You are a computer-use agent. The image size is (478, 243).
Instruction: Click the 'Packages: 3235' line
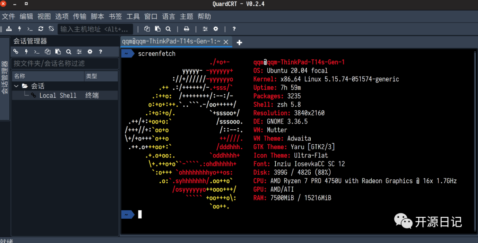click(277, 96)
